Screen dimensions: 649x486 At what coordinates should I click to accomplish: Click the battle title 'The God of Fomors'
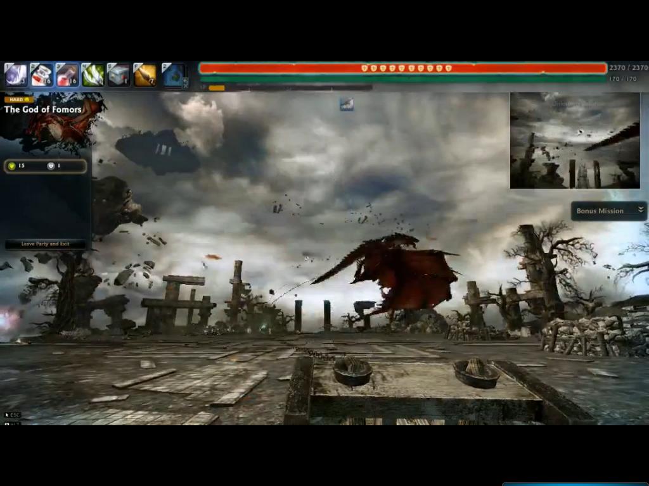pos(43,109)
